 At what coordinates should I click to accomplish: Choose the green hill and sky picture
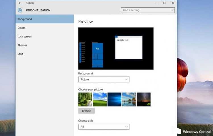(x=100, y=99)
